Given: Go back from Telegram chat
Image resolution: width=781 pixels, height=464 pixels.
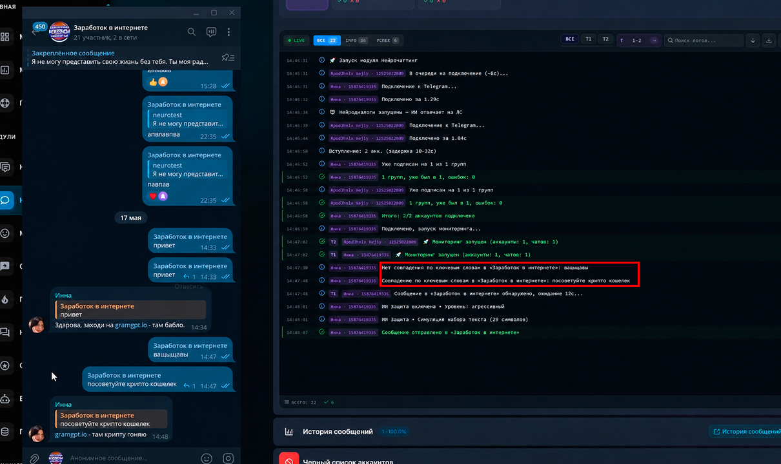Looking at the screenshot, I should 35,32.
